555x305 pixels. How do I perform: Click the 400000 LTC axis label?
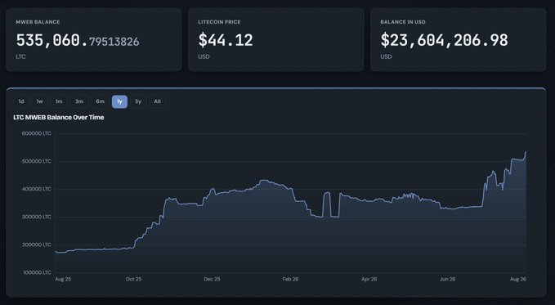[x=37, y=189]
